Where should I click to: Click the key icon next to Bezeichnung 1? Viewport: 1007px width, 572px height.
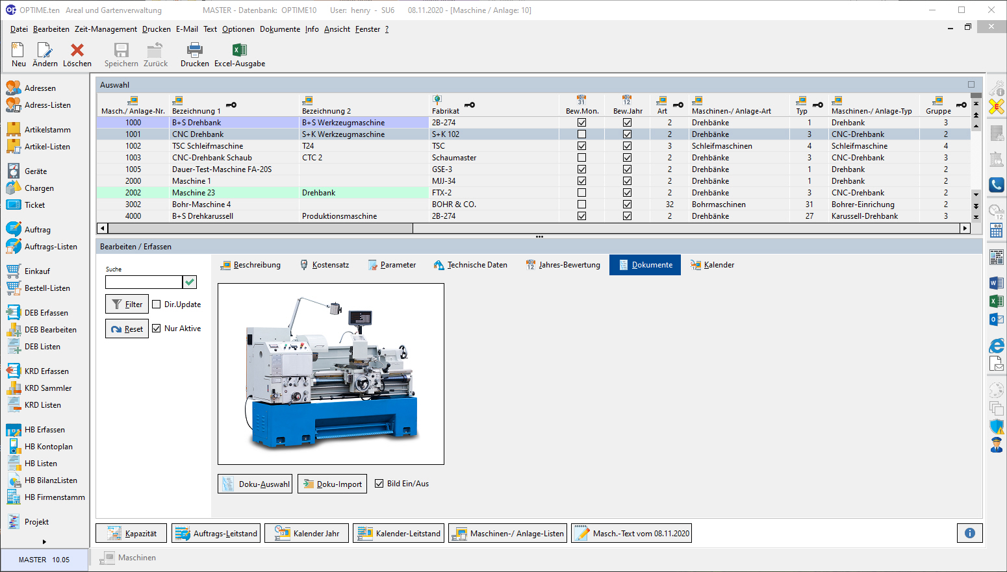coord(231,105)
